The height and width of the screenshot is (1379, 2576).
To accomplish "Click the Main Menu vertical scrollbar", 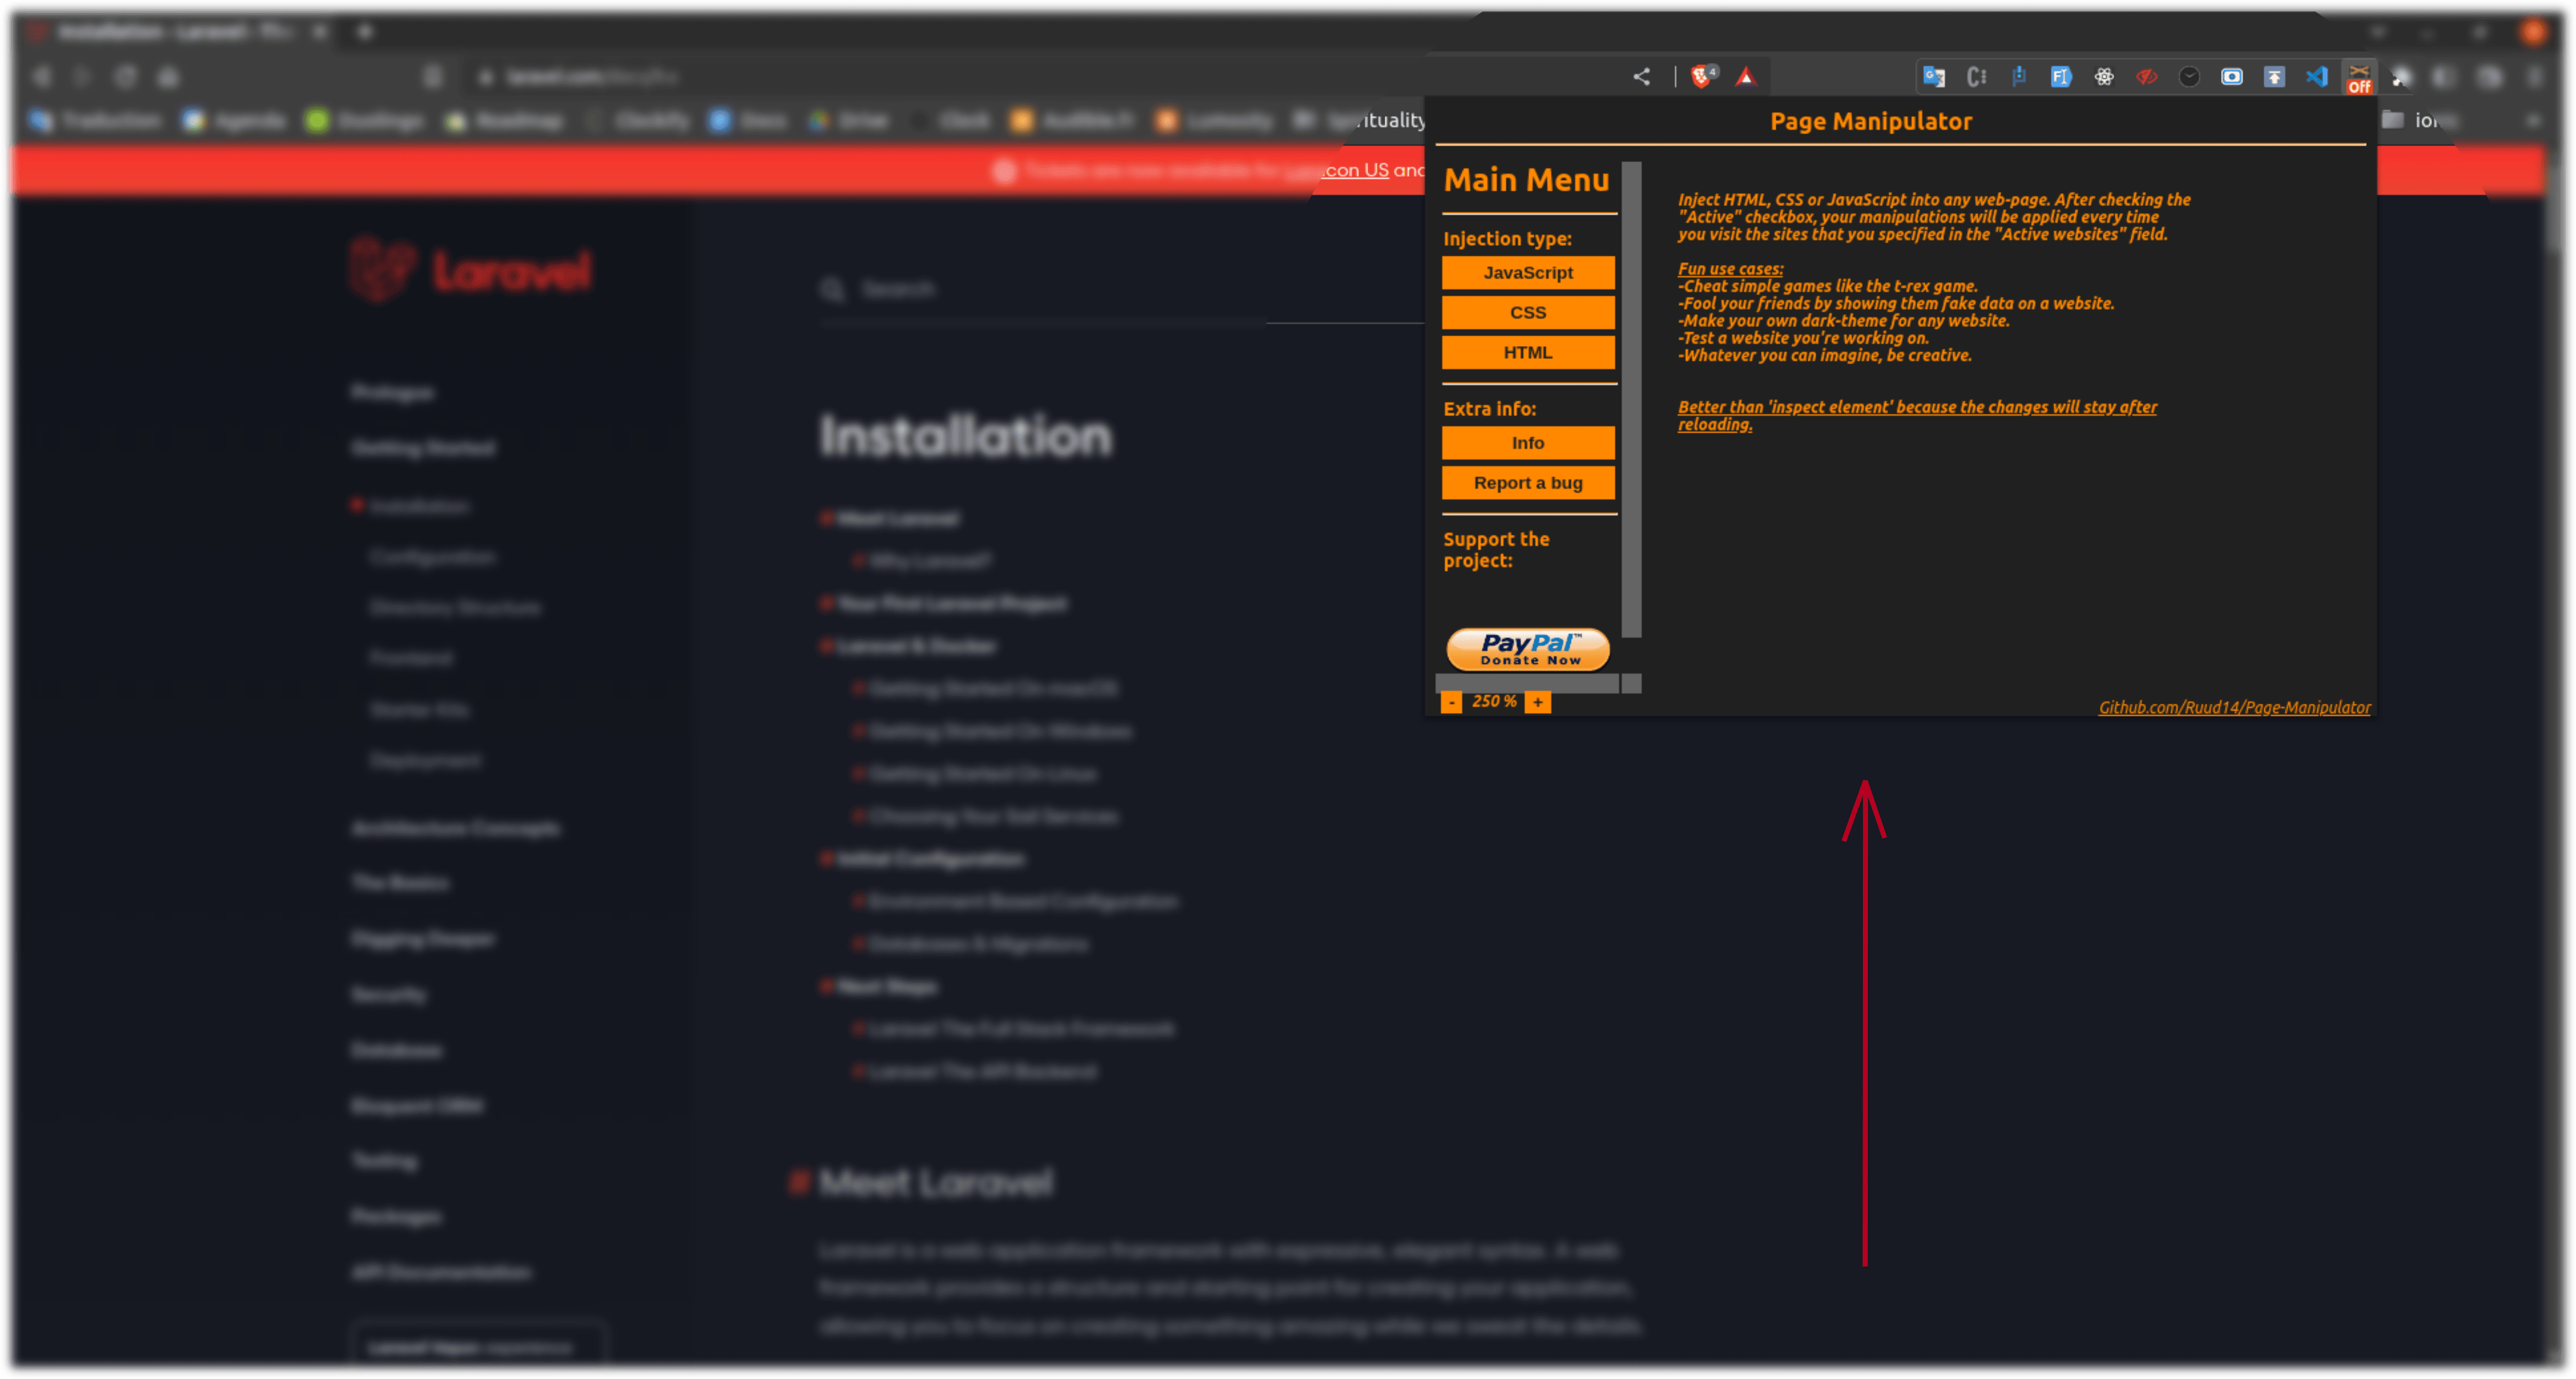I will click(x=1631, y=400).
